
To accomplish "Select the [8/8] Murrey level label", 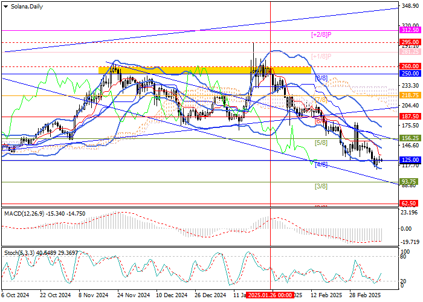I will click(x=321, y=79).
